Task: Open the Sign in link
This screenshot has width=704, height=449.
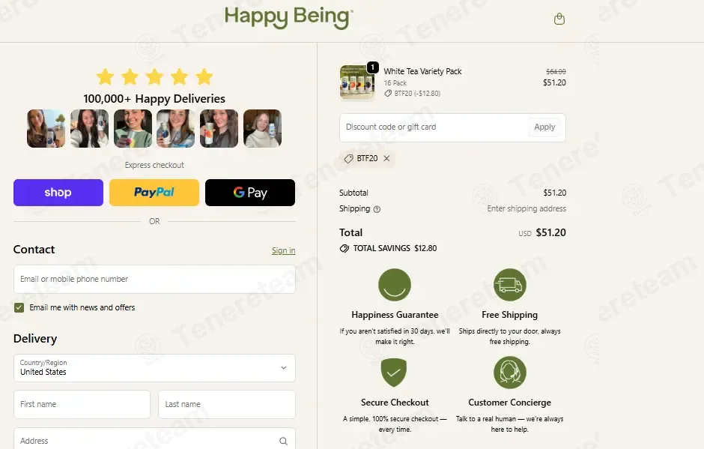Action: tap(283, 250)
